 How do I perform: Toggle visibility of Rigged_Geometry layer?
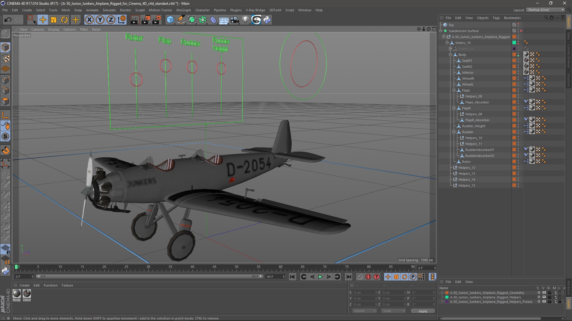tap(544, 293)
